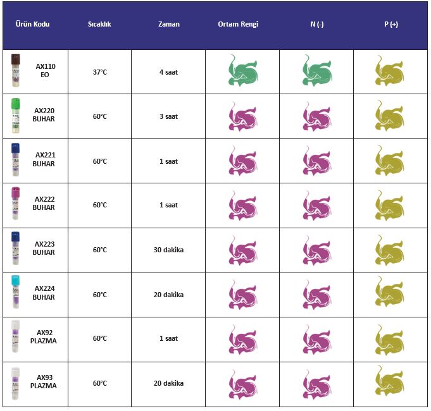Screen dimensions: 431x411
Task: Select the magenta N (-) icon for AX221
Action: (317, 161)
